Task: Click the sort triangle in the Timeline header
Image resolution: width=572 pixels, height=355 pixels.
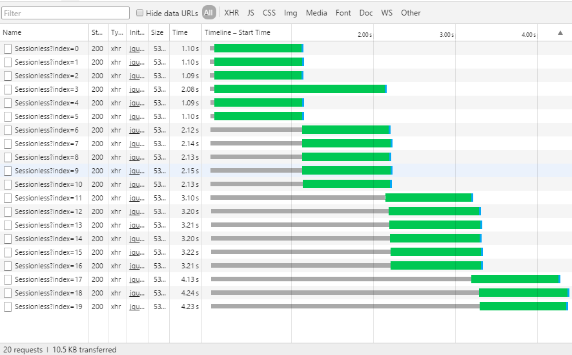Action: [560, 33]
